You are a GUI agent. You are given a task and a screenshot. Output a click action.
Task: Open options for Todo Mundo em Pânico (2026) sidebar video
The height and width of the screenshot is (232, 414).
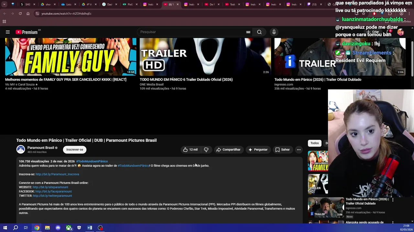[x=393, y=200]
